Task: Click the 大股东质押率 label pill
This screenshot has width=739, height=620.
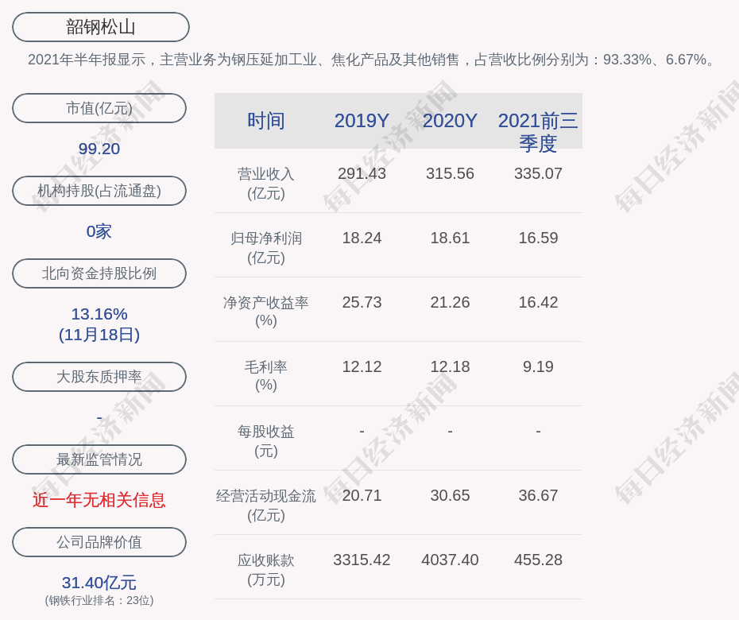Action: [99, 377]
